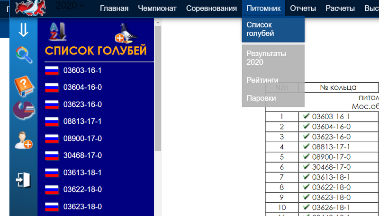
Task: Click the pigeon list scroll up arrow
Action: tap(158, 22)
